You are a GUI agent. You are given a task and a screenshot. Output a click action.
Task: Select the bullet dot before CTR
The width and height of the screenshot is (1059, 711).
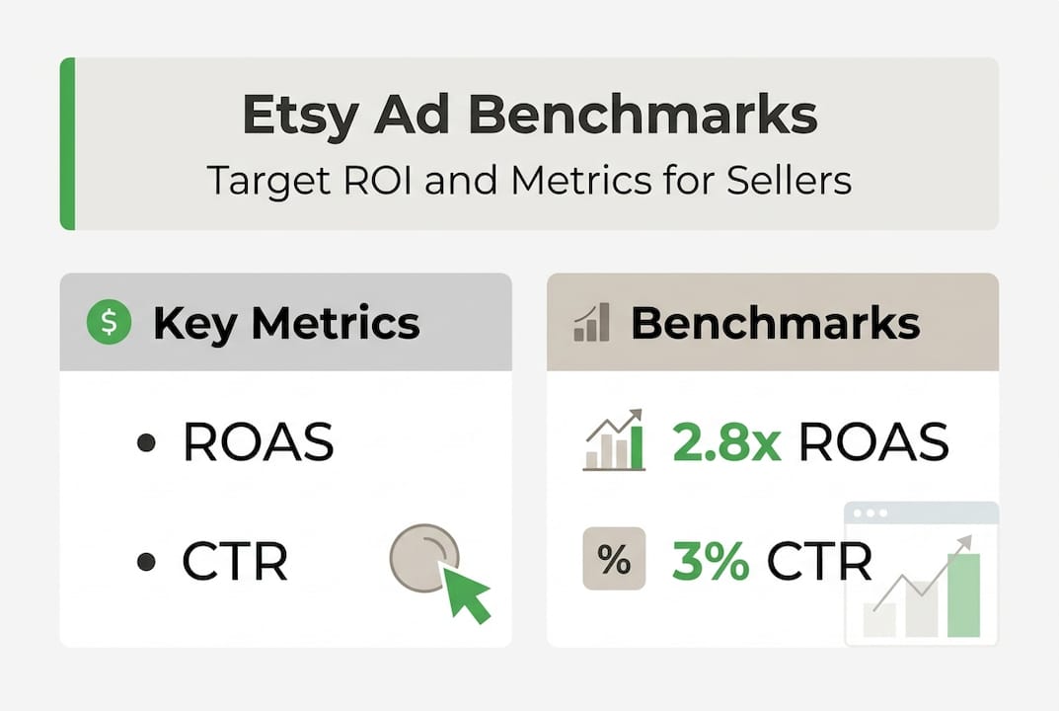point(146,562)
